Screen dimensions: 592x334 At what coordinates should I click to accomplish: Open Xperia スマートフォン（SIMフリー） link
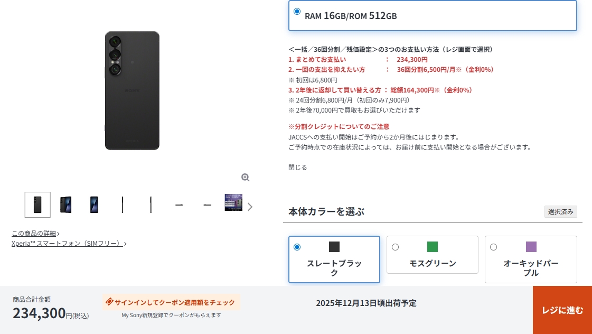pos(69,244)
